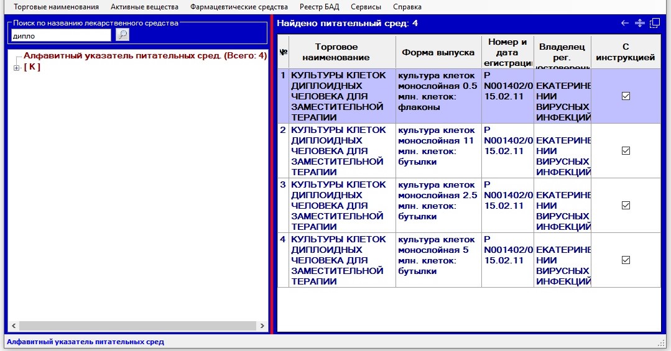Click the detach window icon in results header
671x351 pixels.
coord(654,23)
